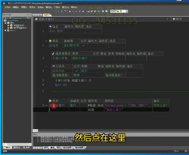Viewport: 189px width, 155px height.
Task: Select the main.v file tab
Action: (47, 15)
